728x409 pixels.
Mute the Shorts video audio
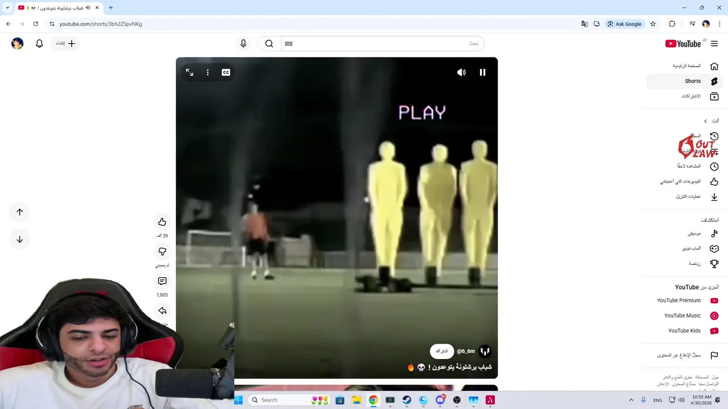click(x=461, y=72)
